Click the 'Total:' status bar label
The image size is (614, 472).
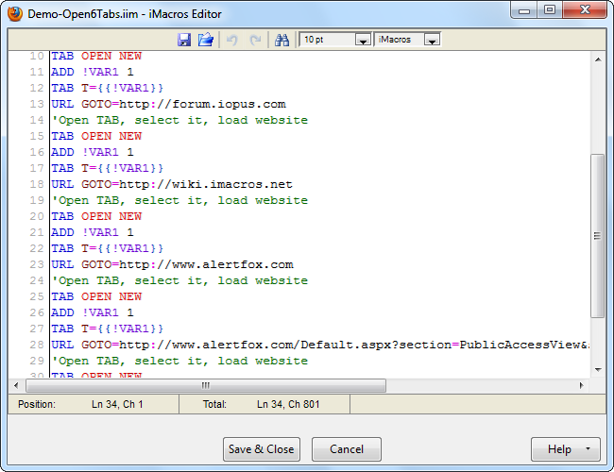click(x=214, y=404)
